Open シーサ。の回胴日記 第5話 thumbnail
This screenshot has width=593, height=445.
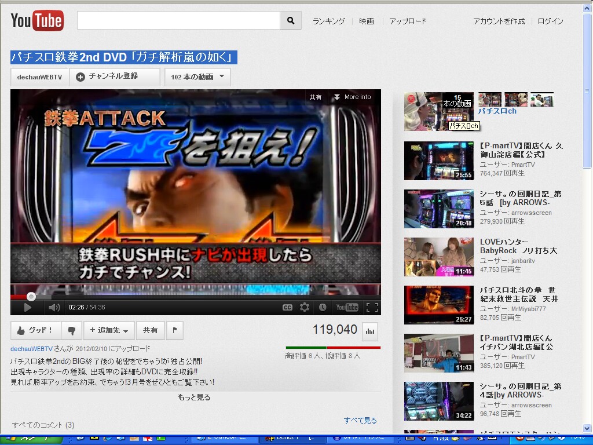(x=439, y=209)
